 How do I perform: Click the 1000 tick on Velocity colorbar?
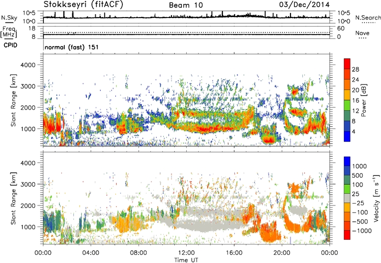pyautogui.click(x=360, y=166)
